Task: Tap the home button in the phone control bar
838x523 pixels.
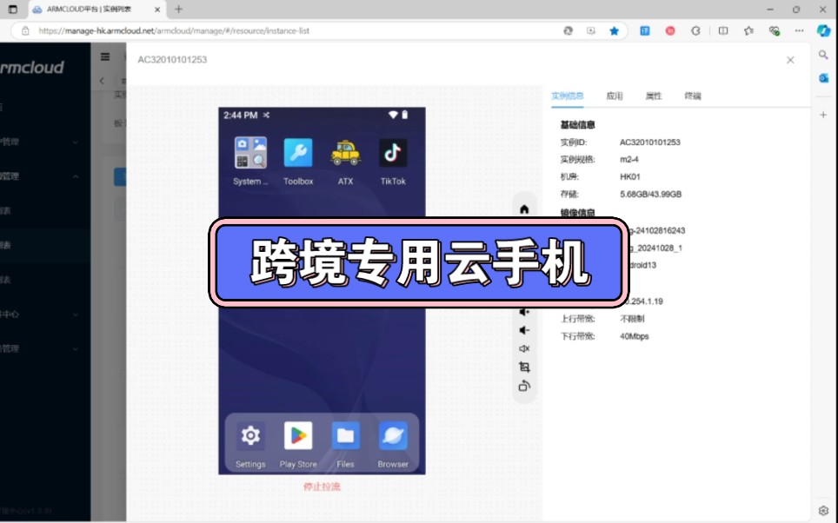Action: click(x=524, y=209)
